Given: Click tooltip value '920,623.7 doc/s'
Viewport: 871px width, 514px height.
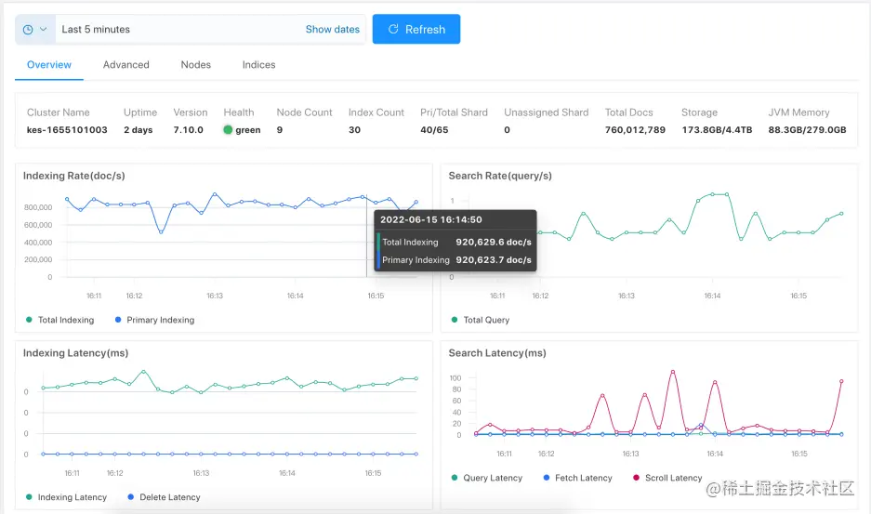Looking at the screenshot, I should (x=494, y=260).
